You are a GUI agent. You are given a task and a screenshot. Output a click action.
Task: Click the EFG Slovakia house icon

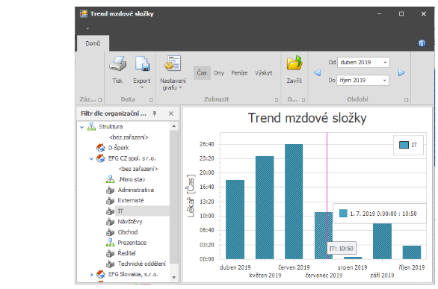pyautogui.click(x=101, y=275)
